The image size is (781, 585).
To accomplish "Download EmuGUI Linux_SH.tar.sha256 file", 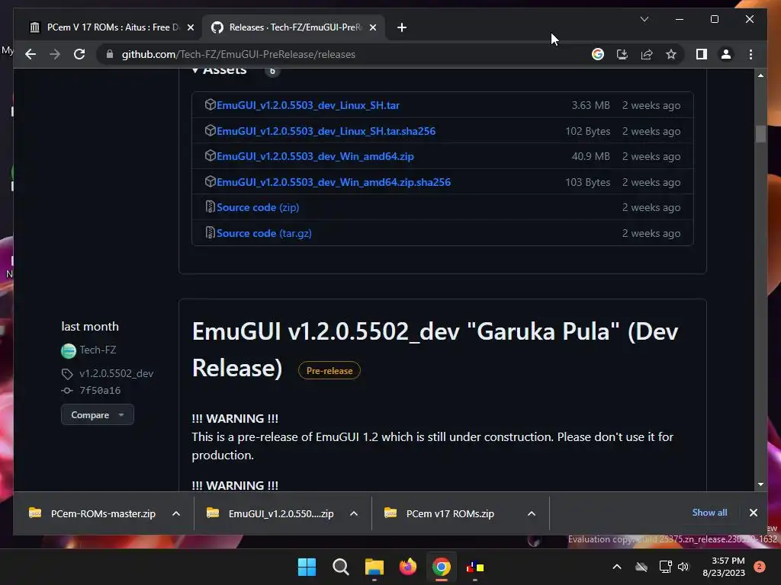I will (x=326, y=131).
